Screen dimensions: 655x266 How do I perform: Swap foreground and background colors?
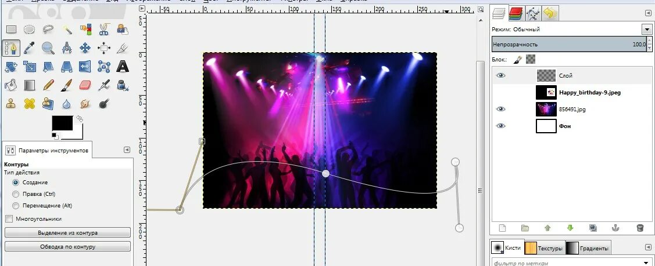[80, 119]
